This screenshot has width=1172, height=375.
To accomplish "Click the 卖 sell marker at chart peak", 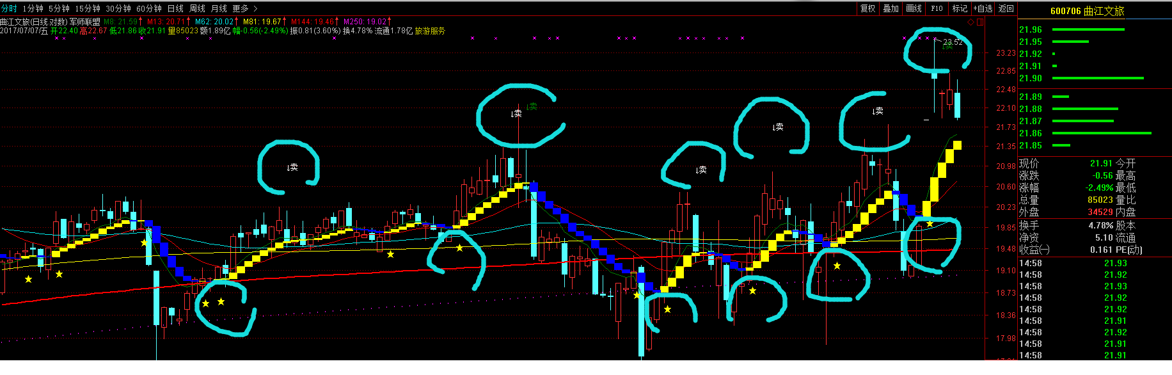I will click(517, 114).
